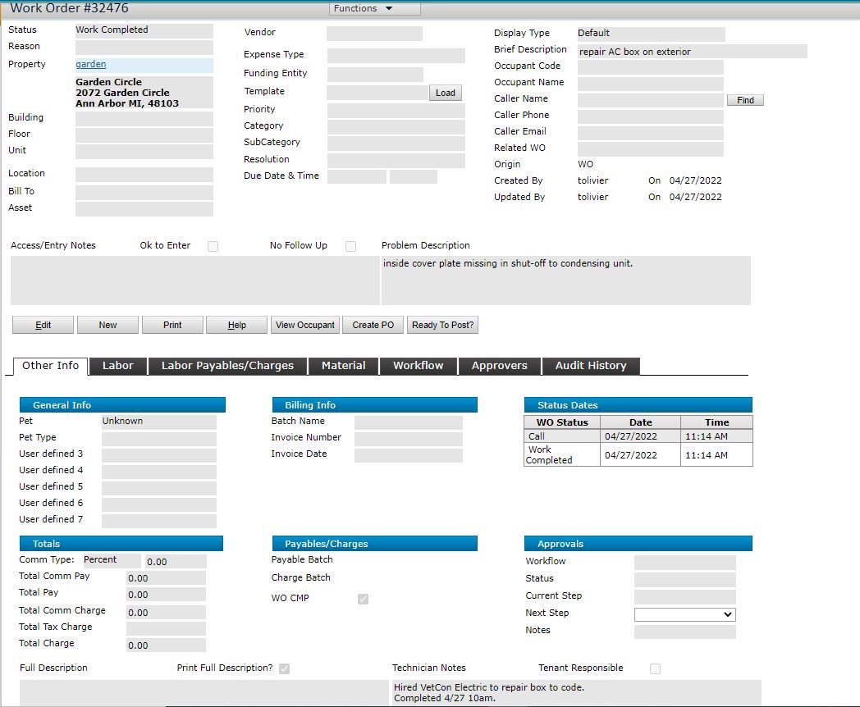Open the Functions dropdown menu

(375, 8)
